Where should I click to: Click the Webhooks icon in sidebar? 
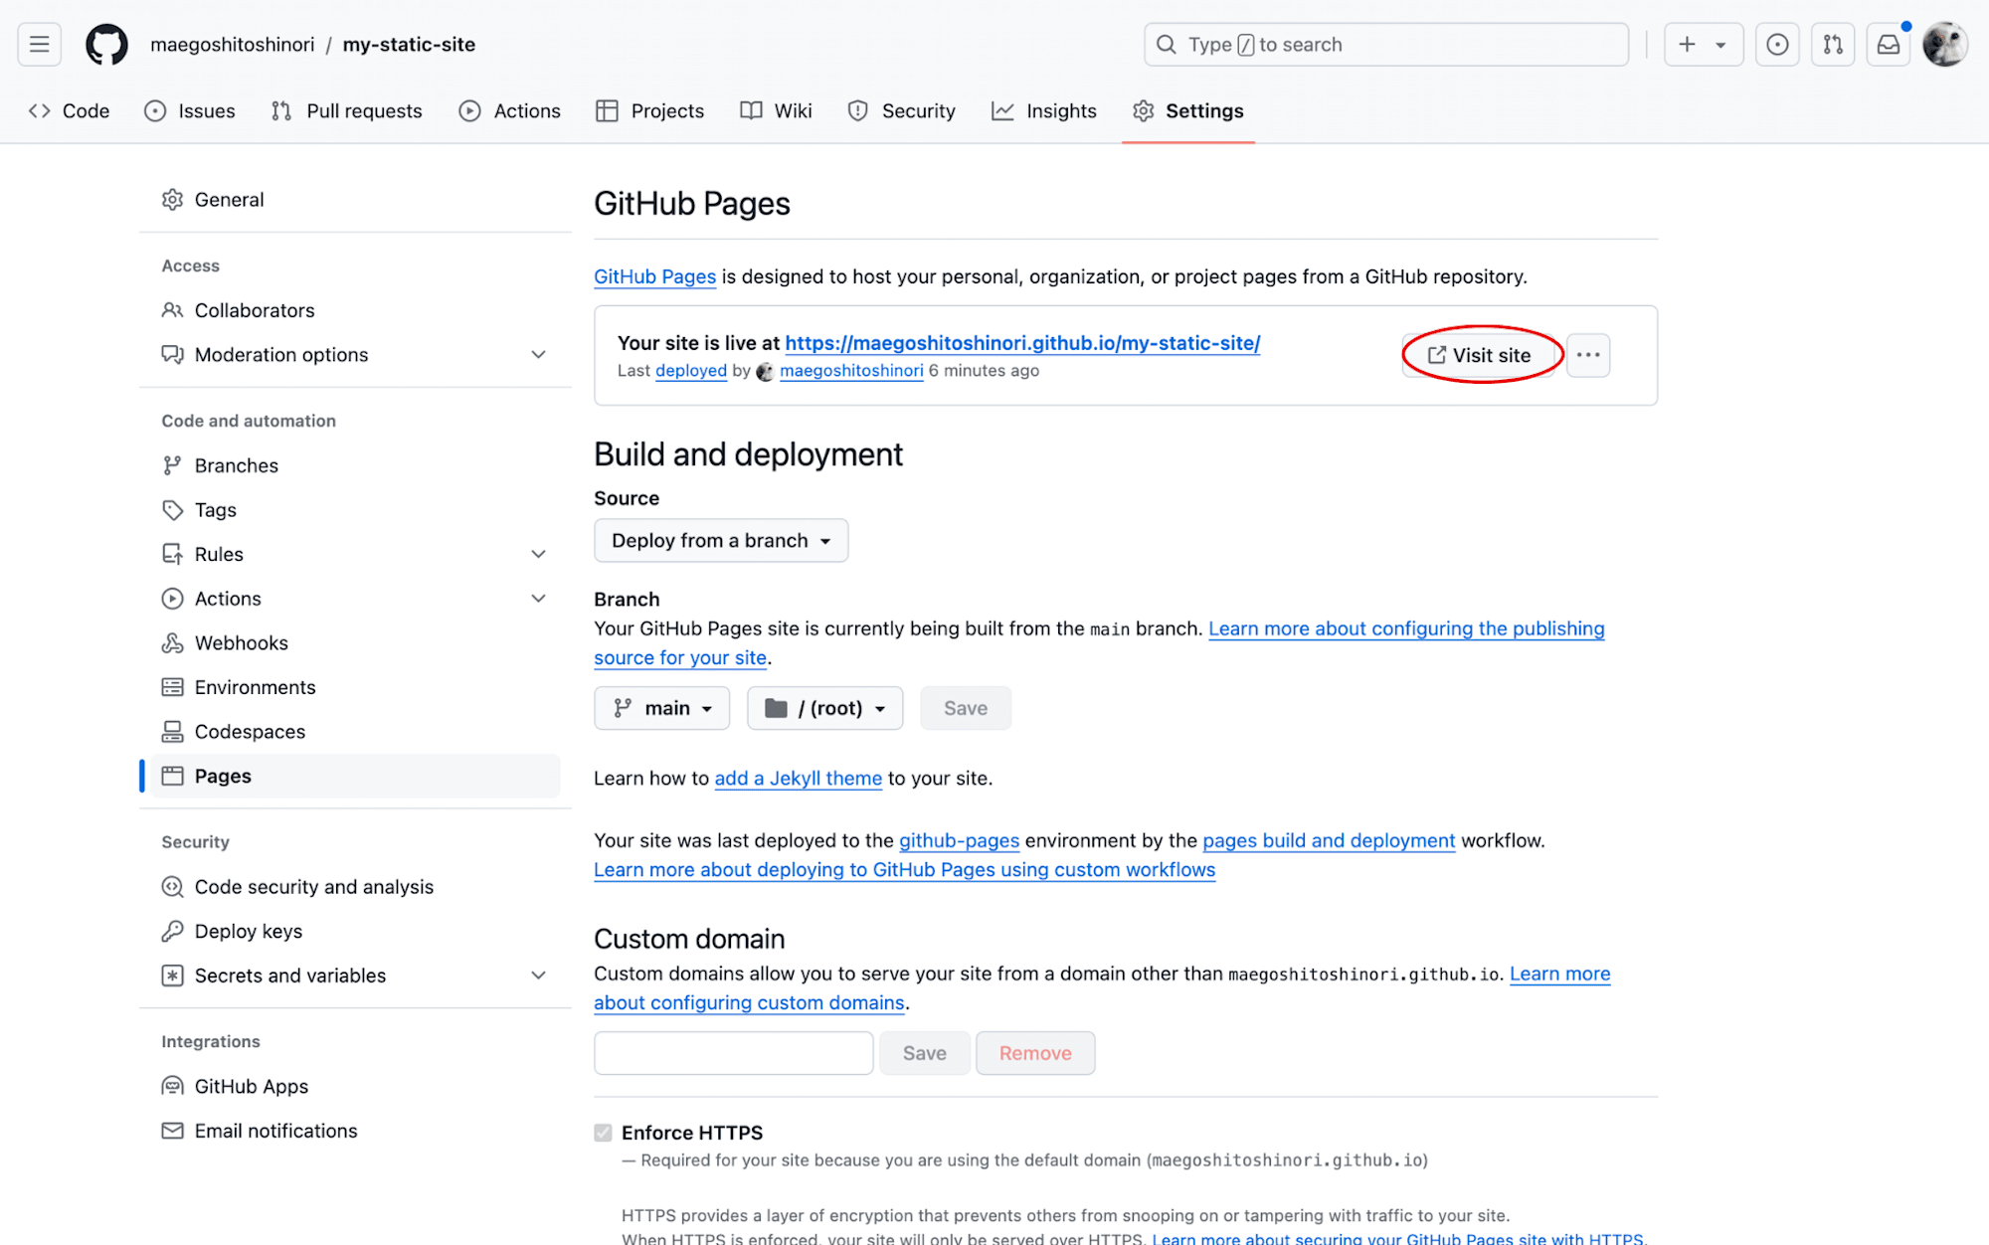pyautogui.click(x=172, y=643)
